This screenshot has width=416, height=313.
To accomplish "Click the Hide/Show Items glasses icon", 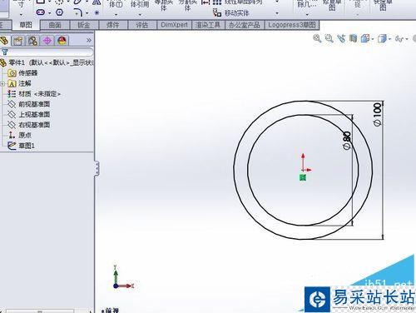I will [x=399, y=39].
